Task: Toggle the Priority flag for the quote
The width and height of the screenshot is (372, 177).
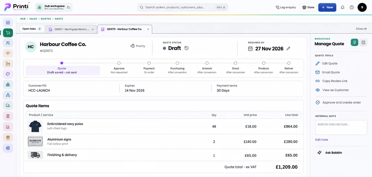Action: 138,46
